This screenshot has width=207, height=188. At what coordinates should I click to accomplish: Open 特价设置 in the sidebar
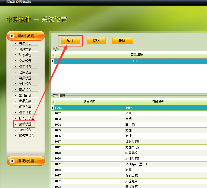(x=25, y=130)
